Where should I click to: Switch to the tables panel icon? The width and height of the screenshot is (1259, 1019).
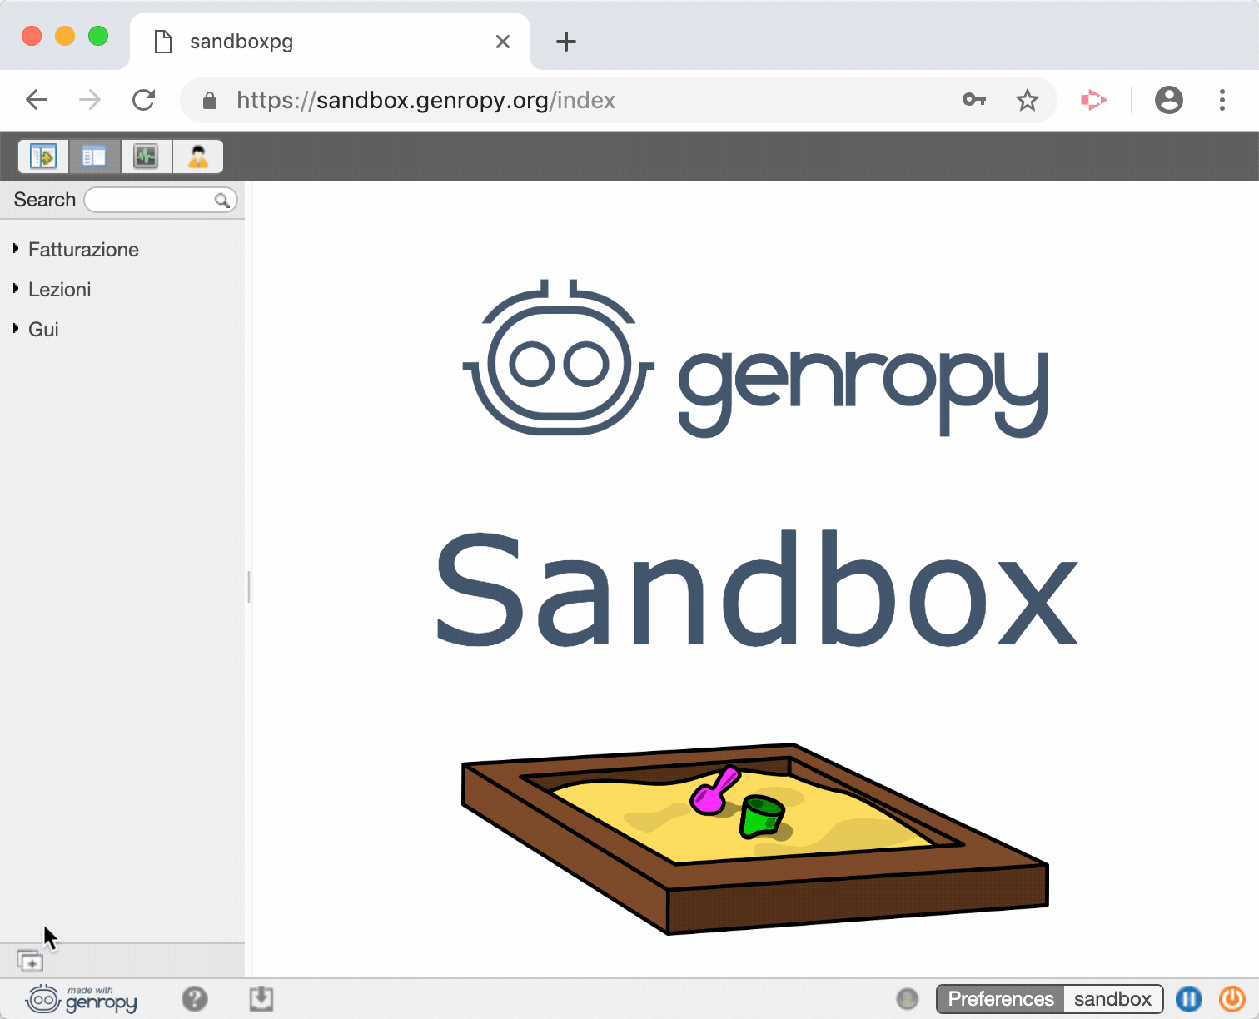pyautogui.click(x=94, y=156)
